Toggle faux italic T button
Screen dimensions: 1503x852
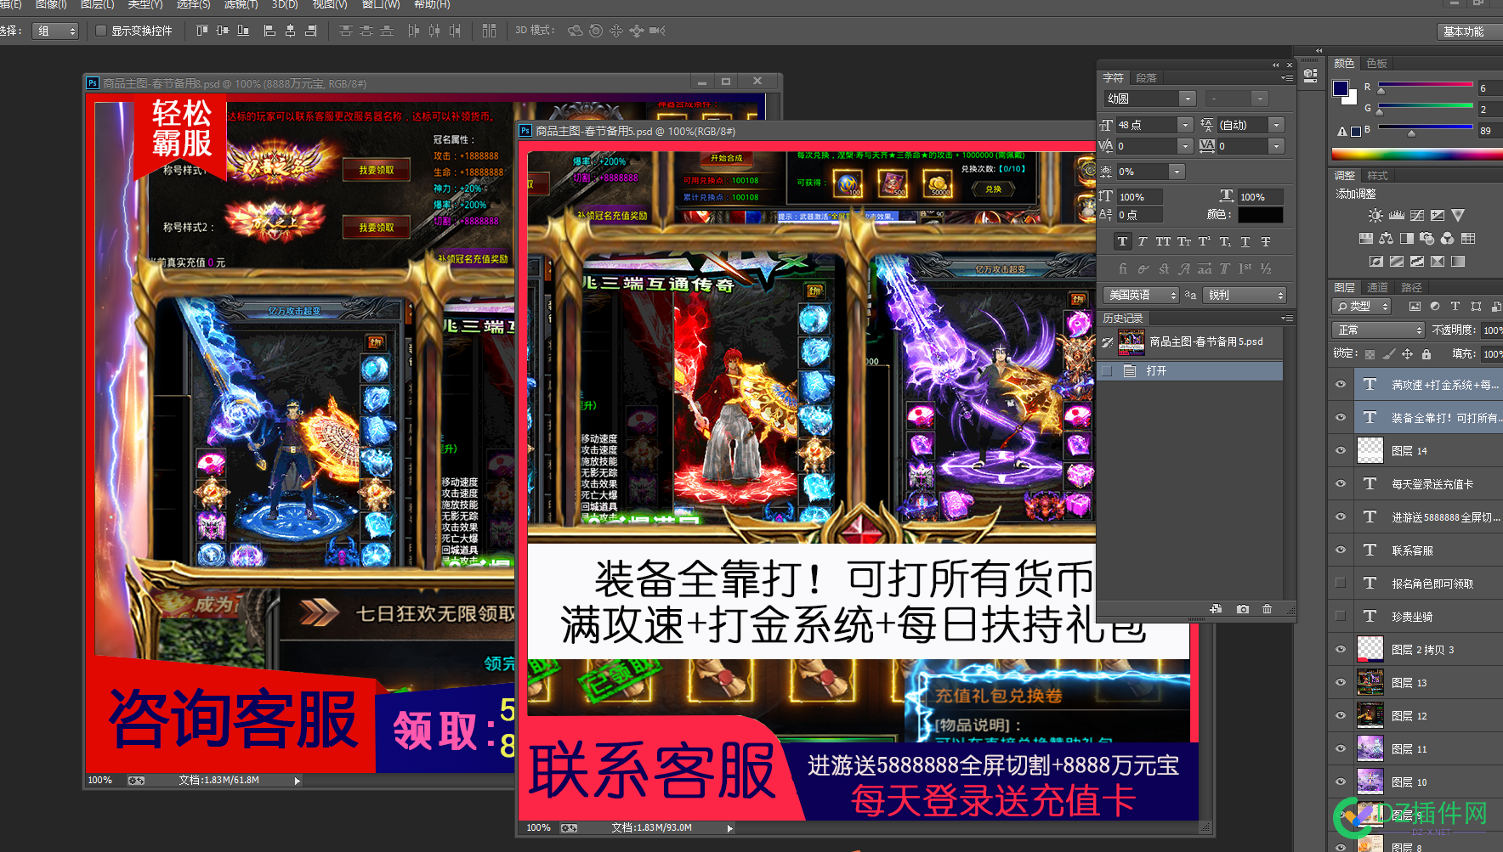pyautogui.click(x=1143, y=241)
